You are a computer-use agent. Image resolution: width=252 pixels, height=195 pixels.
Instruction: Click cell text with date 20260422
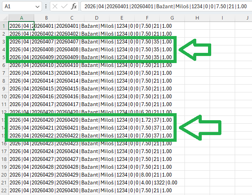(x=91, y=136)
